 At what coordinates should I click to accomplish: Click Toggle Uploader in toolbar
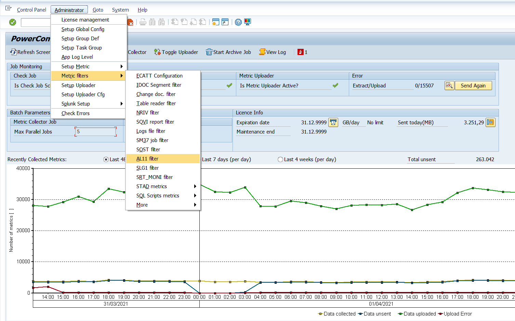click(176, 52)
